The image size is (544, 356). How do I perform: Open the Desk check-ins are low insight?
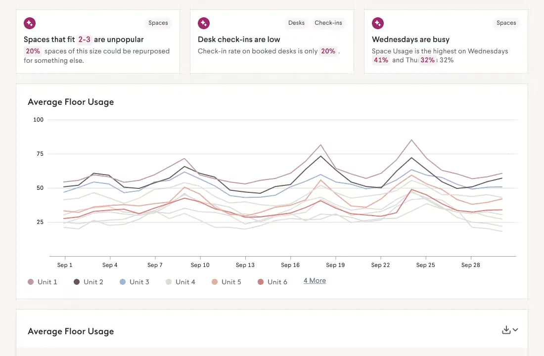[x=239, y=40]
